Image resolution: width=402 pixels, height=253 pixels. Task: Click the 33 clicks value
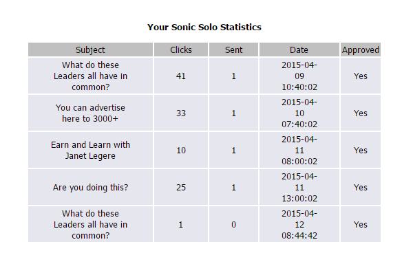181,113
